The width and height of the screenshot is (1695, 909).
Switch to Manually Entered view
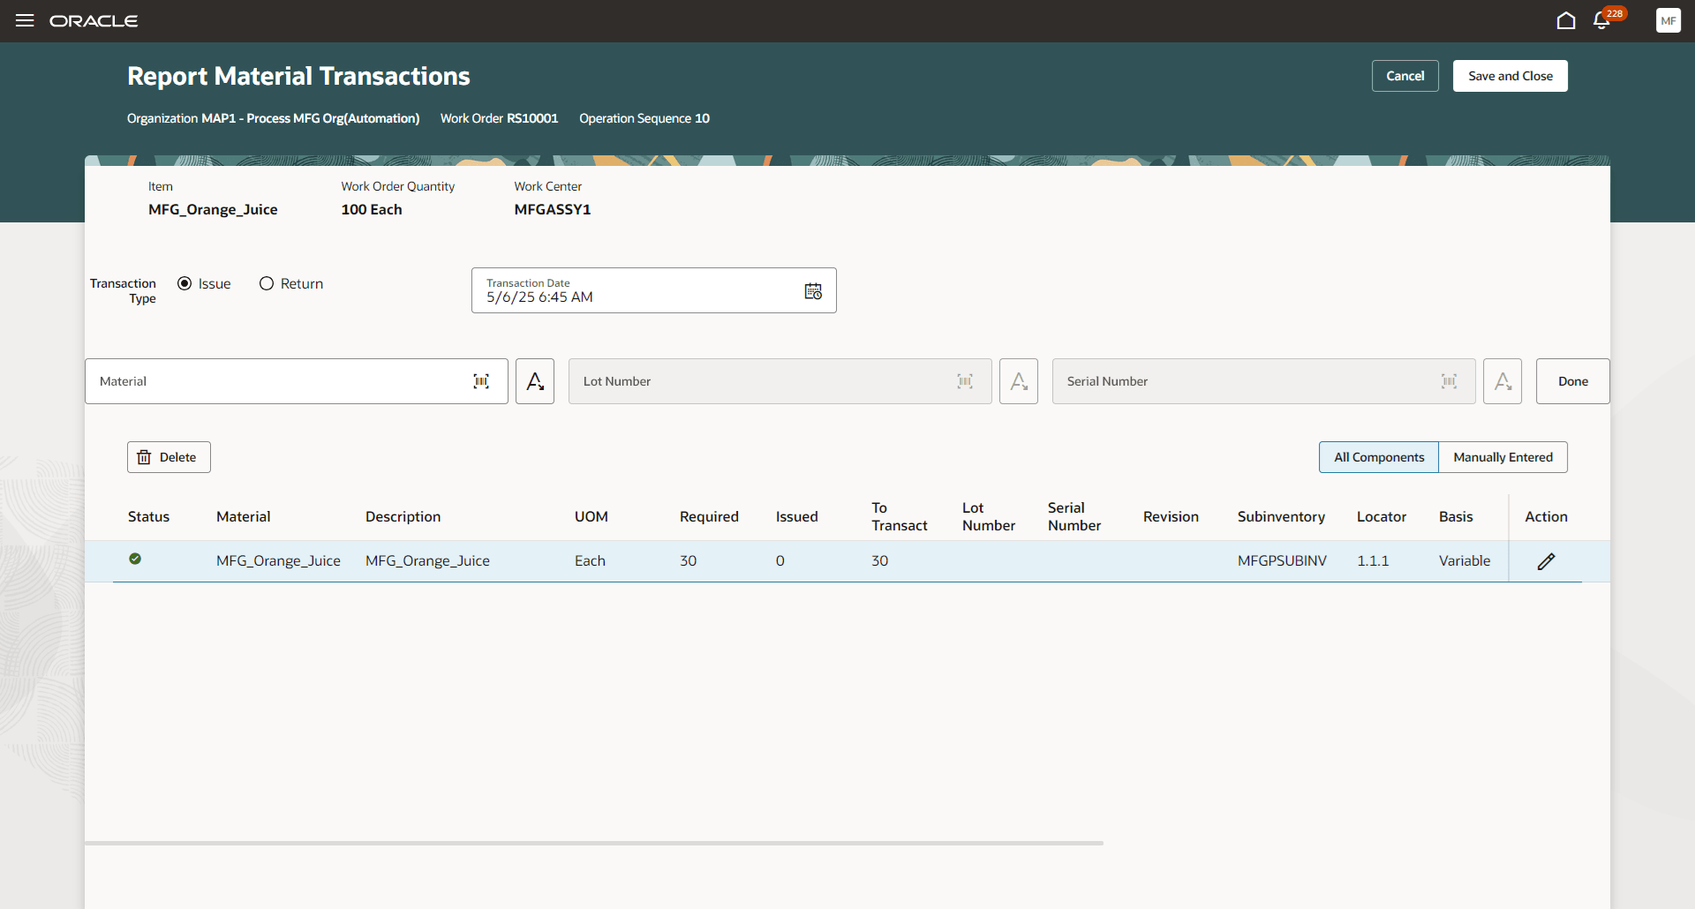[1503, 456]
